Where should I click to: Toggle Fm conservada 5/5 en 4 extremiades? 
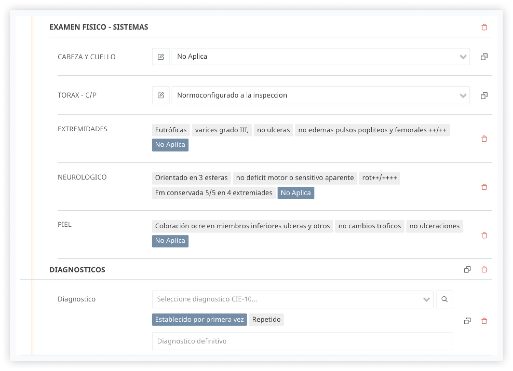(214, 193)
